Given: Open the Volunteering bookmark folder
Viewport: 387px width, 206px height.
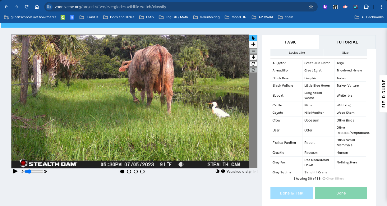Looking at the screenshot, I should [x=206, y=17].
